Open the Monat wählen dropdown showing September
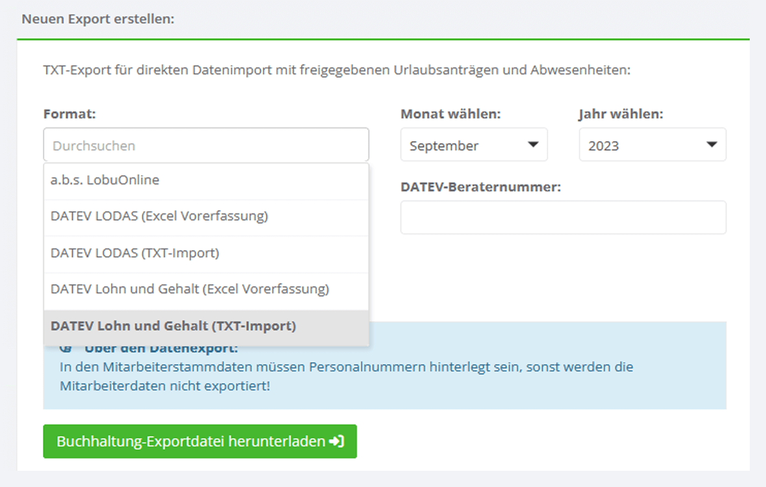This screenshot has height=487, width=766. (x=474, y=145)
